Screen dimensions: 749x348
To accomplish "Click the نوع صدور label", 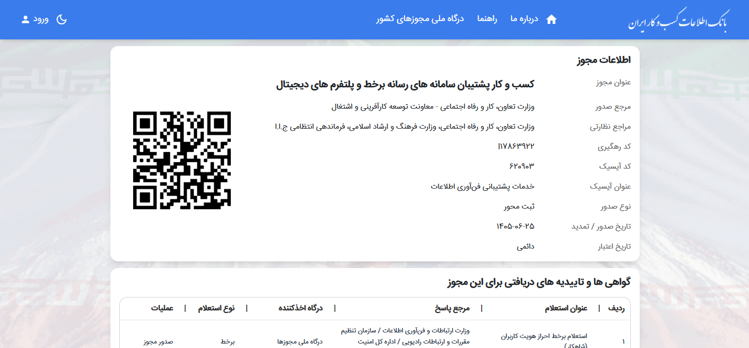I will pyautogui.click(x=616, y=206).
